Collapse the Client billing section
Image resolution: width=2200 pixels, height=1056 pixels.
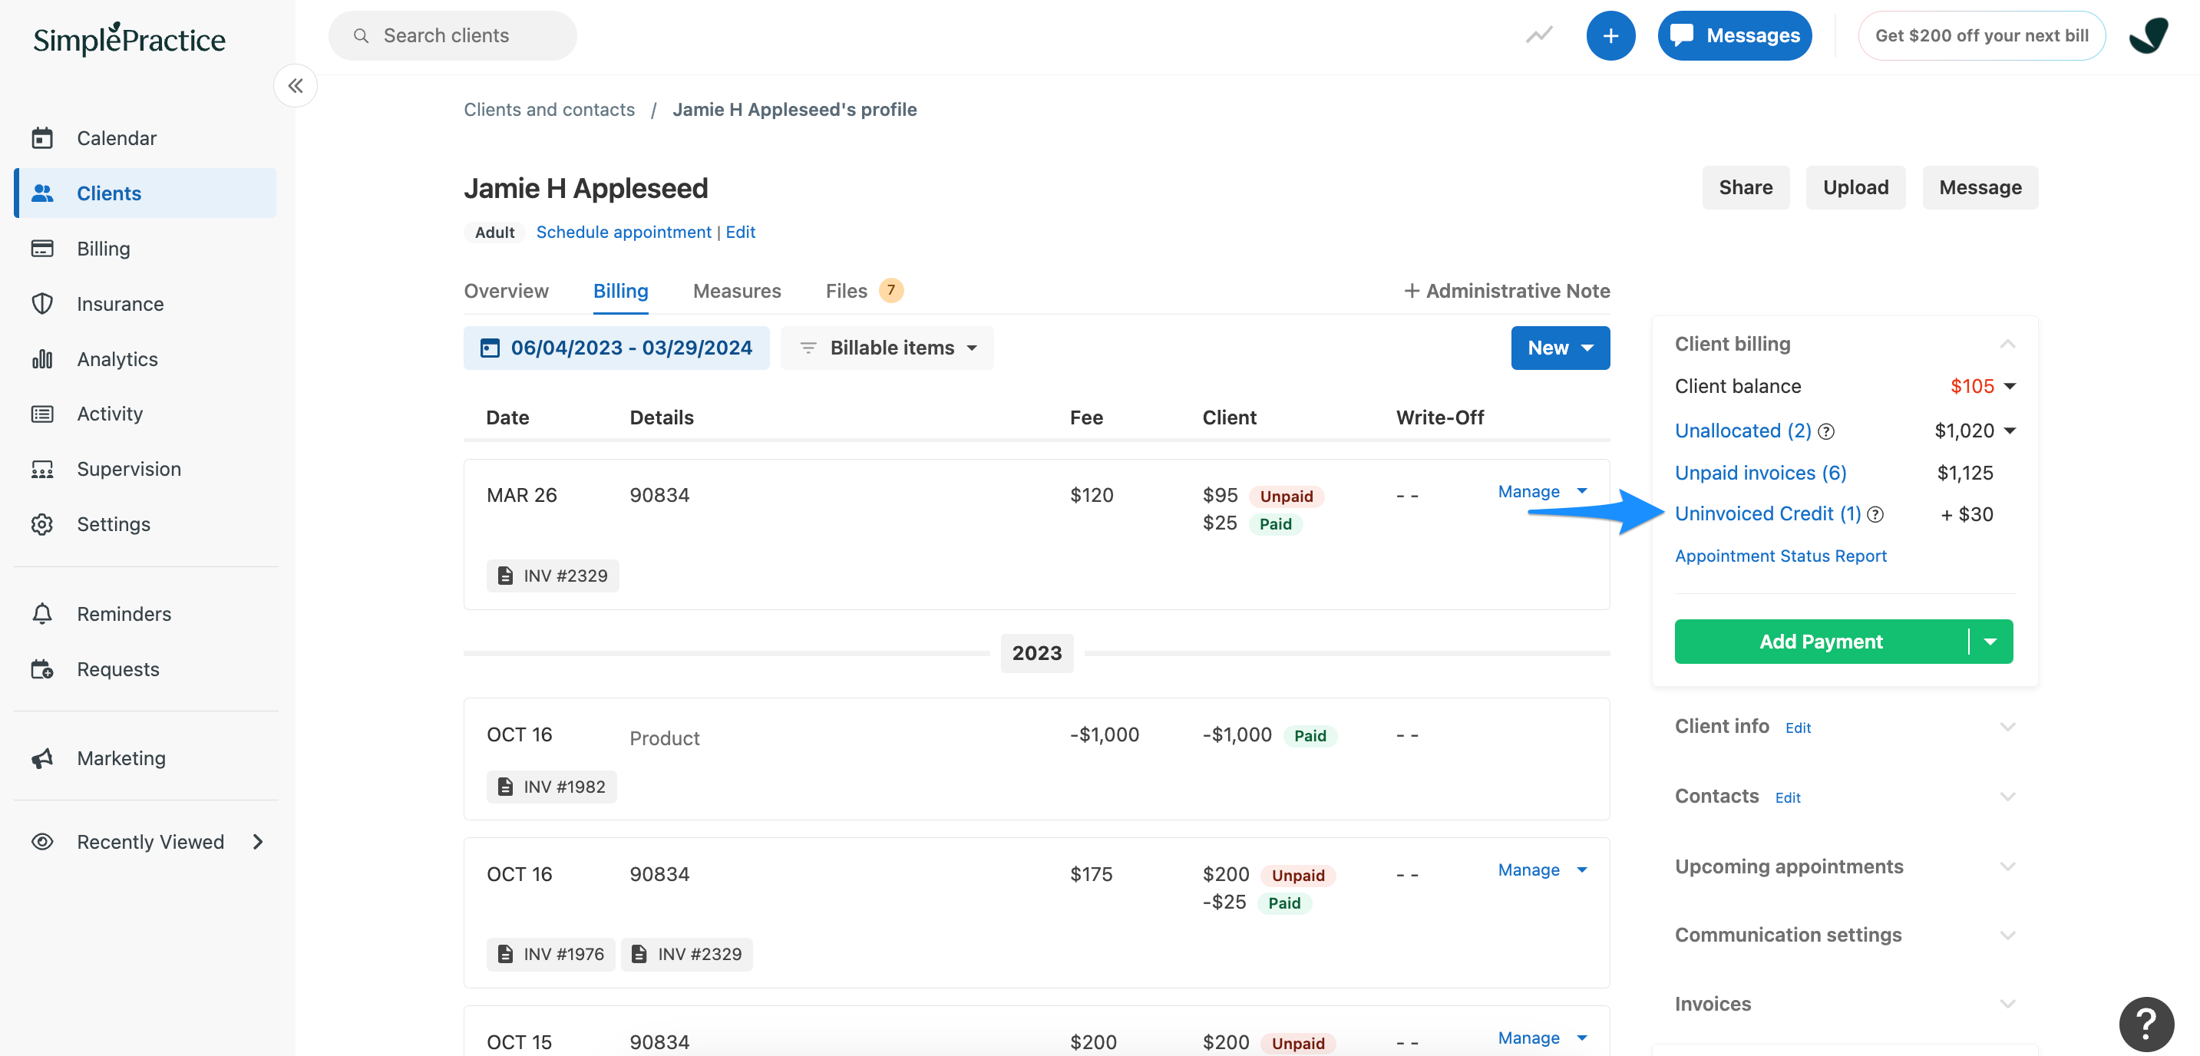point(2008,343)
